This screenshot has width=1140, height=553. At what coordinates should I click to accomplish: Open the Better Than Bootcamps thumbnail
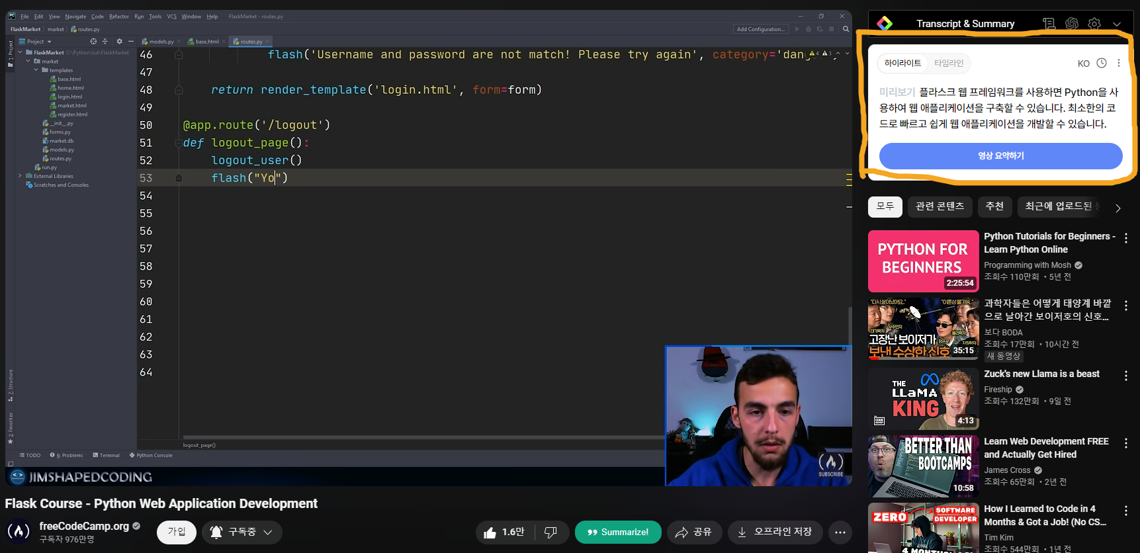pos(923,466)
